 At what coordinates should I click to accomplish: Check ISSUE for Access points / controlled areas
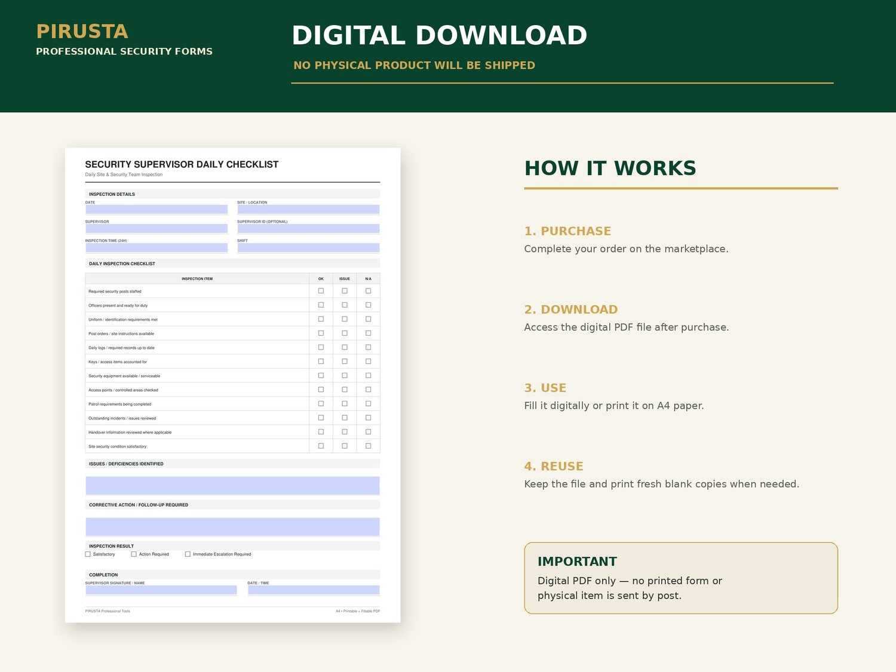tap(345, 389)
